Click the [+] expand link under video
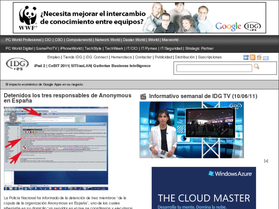Screen dimensions: 279x209 point(266,161)
